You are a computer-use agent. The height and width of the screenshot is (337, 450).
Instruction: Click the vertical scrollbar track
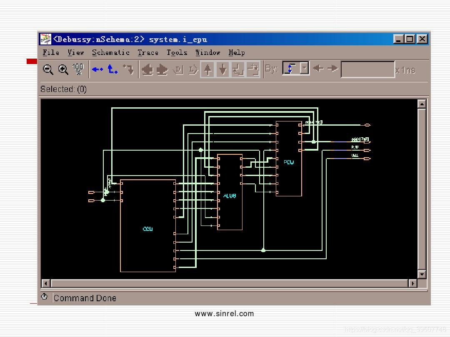click(422, 189)
